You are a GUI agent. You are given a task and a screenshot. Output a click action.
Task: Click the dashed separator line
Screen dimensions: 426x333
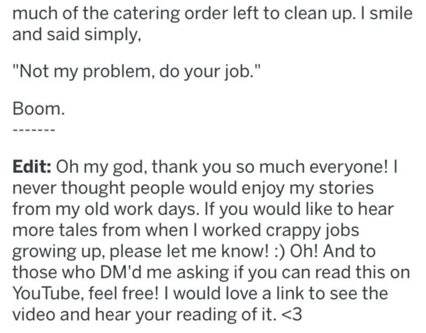(32, 131)
